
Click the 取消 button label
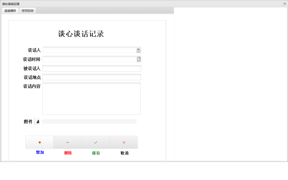coord(124,153)
